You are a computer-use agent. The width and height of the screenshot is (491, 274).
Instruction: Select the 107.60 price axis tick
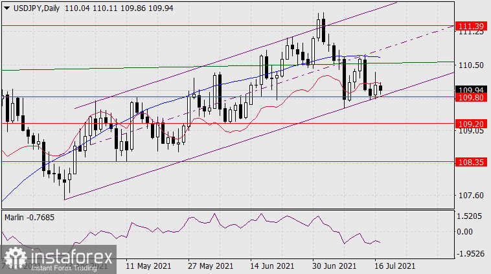[x=470, y=195]
